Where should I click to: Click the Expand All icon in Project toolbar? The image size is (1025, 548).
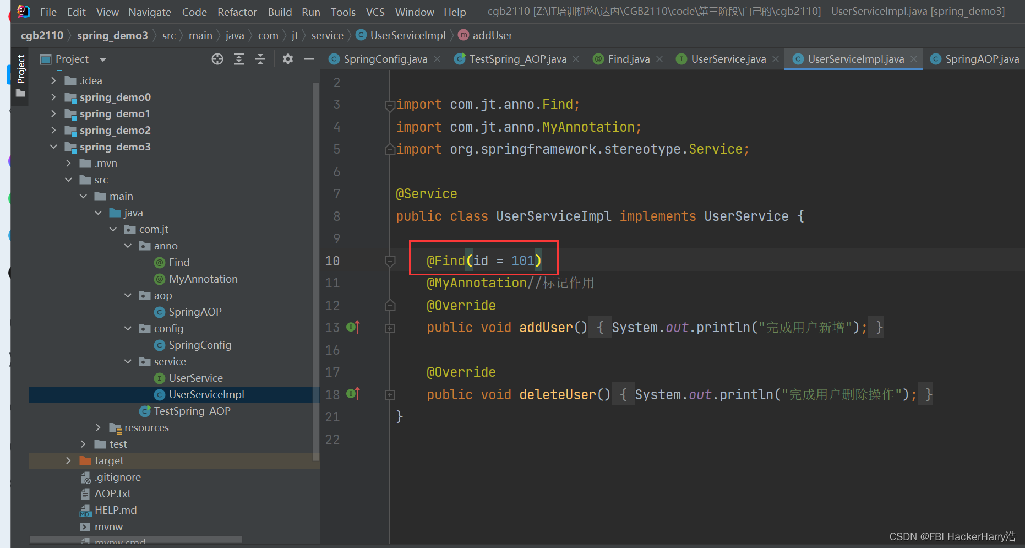pos(239,59)
